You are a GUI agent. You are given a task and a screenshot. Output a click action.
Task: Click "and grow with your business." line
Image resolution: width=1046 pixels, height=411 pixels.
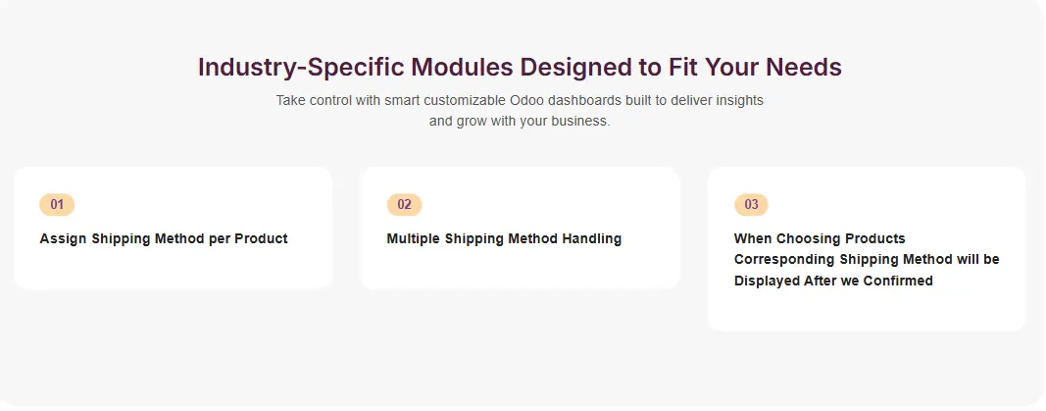tap(520, 122)
